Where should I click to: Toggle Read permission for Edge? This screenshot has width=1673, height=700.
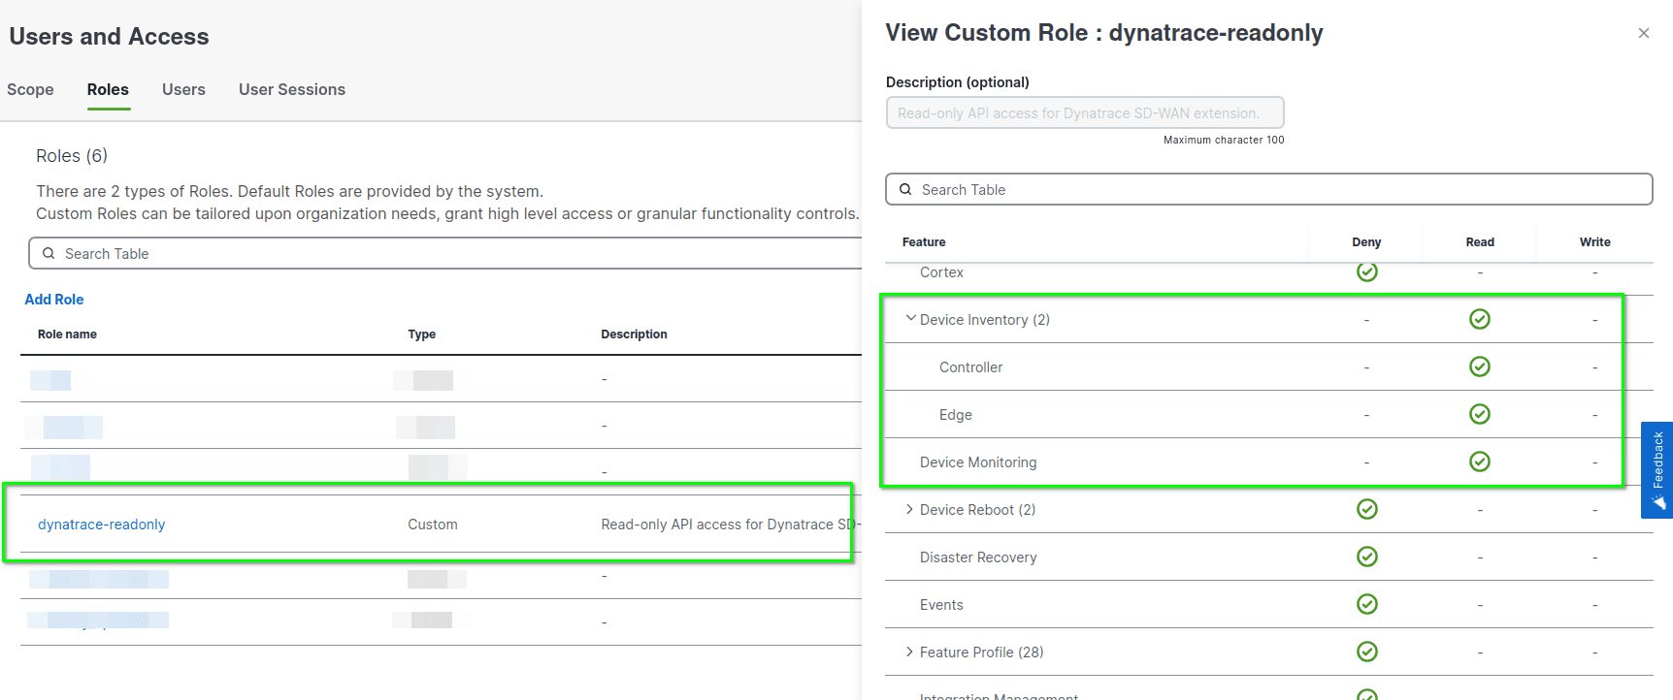click(1479, 414)
